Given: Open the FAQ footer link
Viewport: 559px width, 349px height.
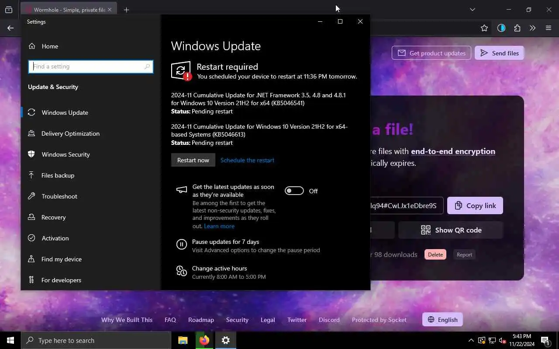Looking at the screenshot, I should tap(170, 320).
